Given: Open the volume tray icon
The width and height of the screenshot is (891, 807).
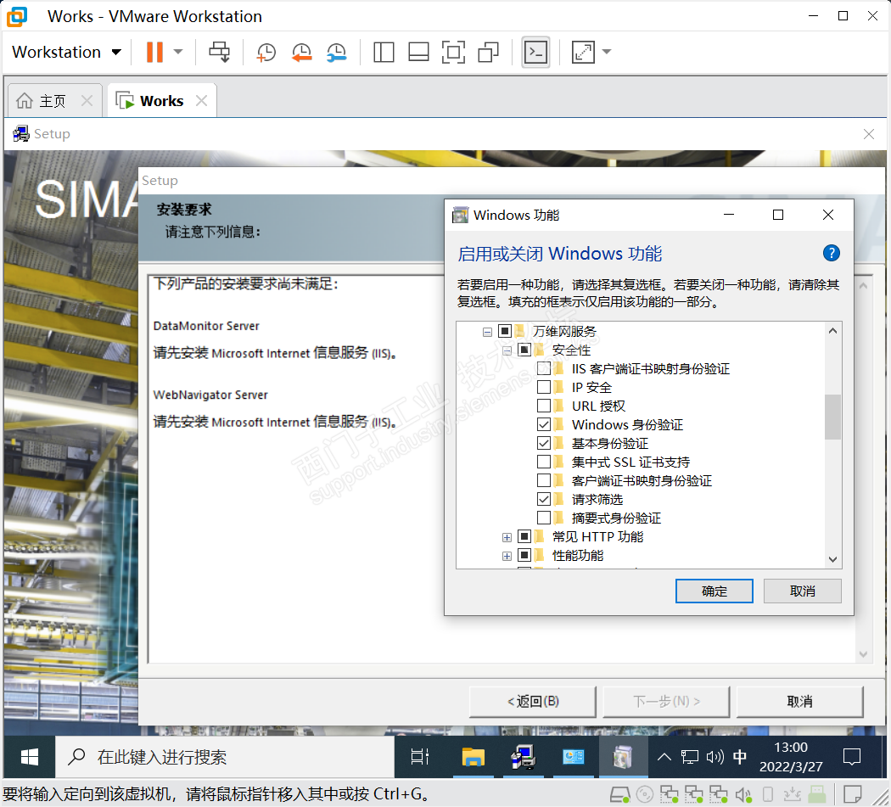Looking at the screenshot, I should point(714,757).
